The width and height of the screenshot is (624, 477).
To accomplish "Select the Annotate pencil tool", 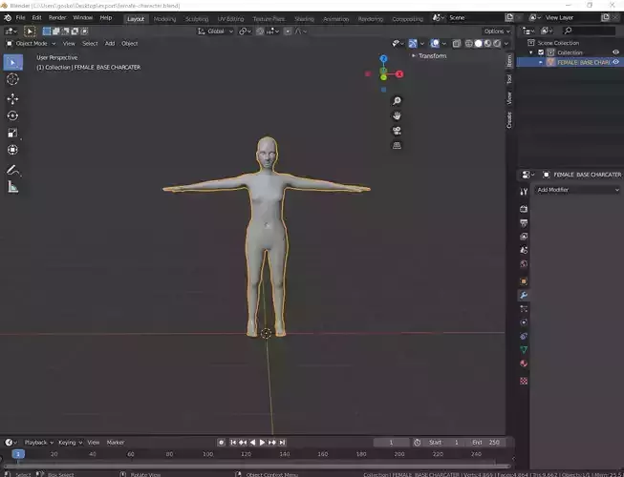I will point(12,170).
